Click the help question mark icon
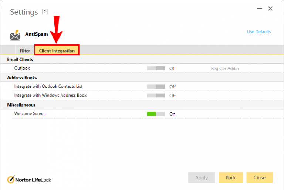 (x=45, y=12)
